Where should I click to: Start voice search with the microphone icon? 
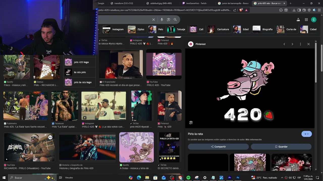(162, 20)
